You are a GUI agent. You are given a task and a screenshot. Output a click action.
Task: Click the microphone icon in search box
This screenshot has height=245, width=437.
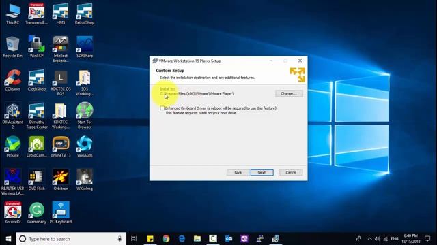click(119, 239)
